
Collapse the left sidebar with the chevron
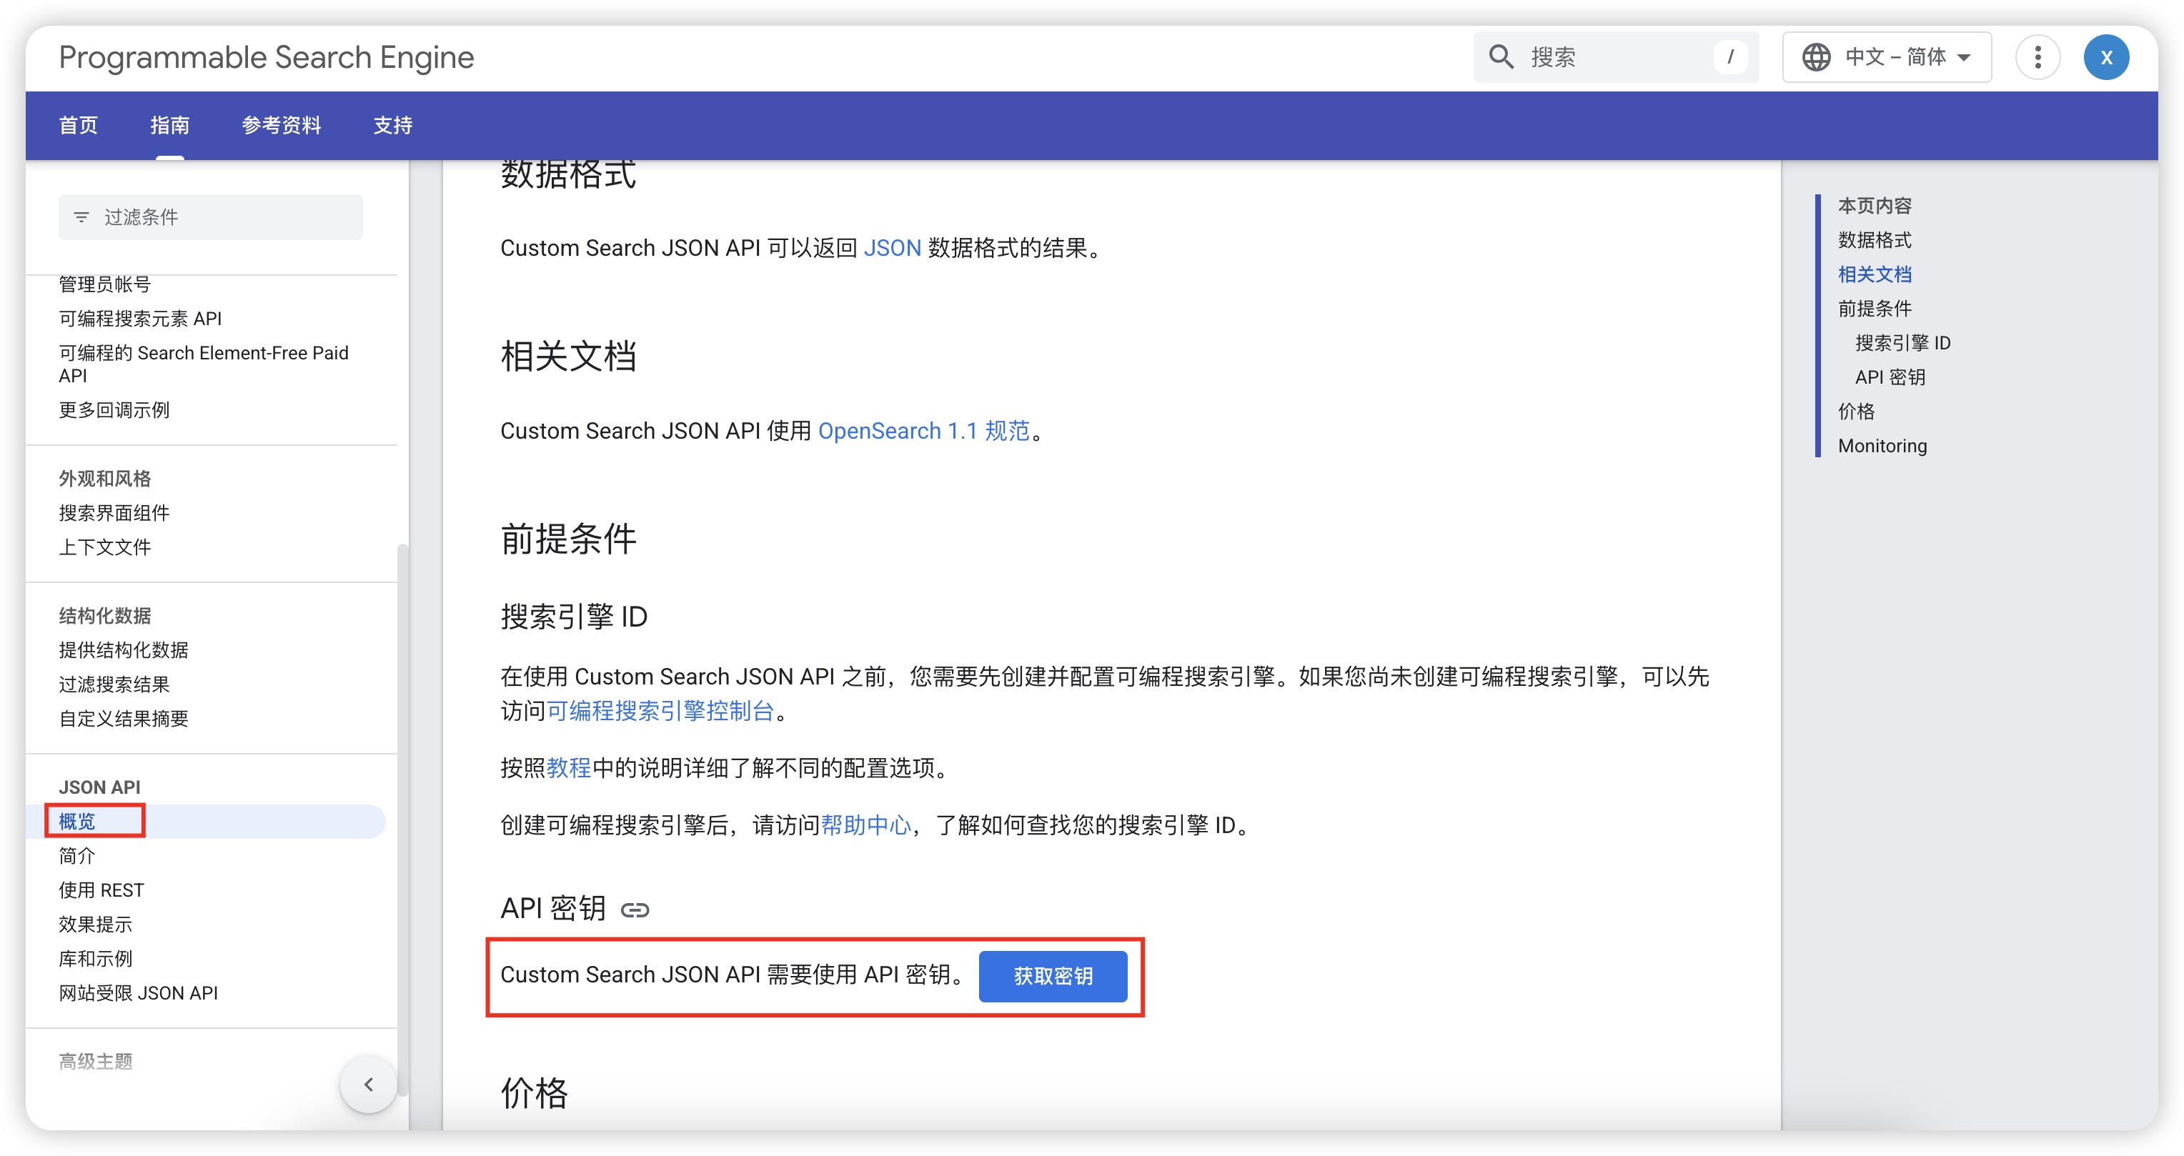pos(368,1084)
